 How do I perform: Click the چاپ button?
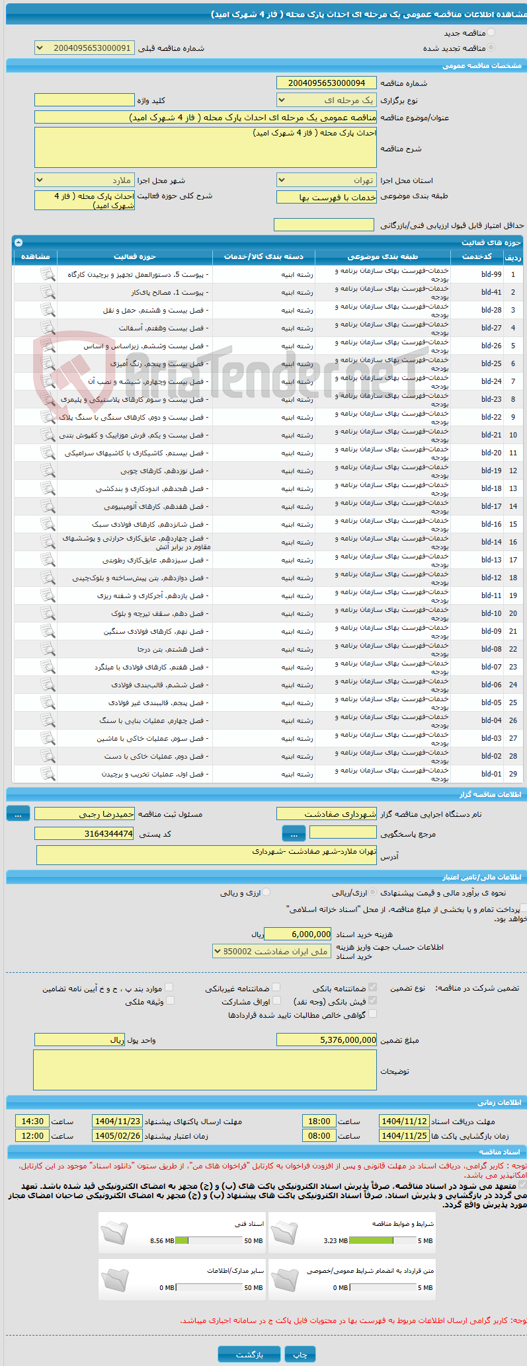coord(300,1354)
